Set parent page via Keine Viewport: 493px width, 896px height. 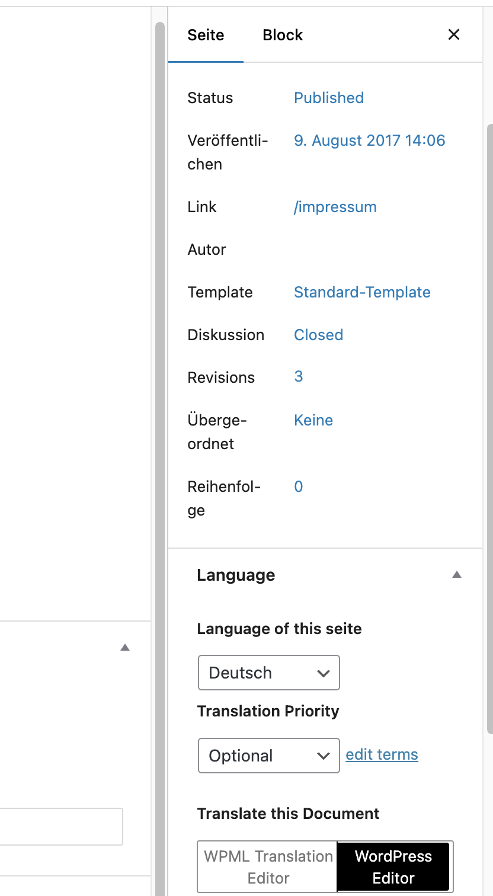coord(313,420)
